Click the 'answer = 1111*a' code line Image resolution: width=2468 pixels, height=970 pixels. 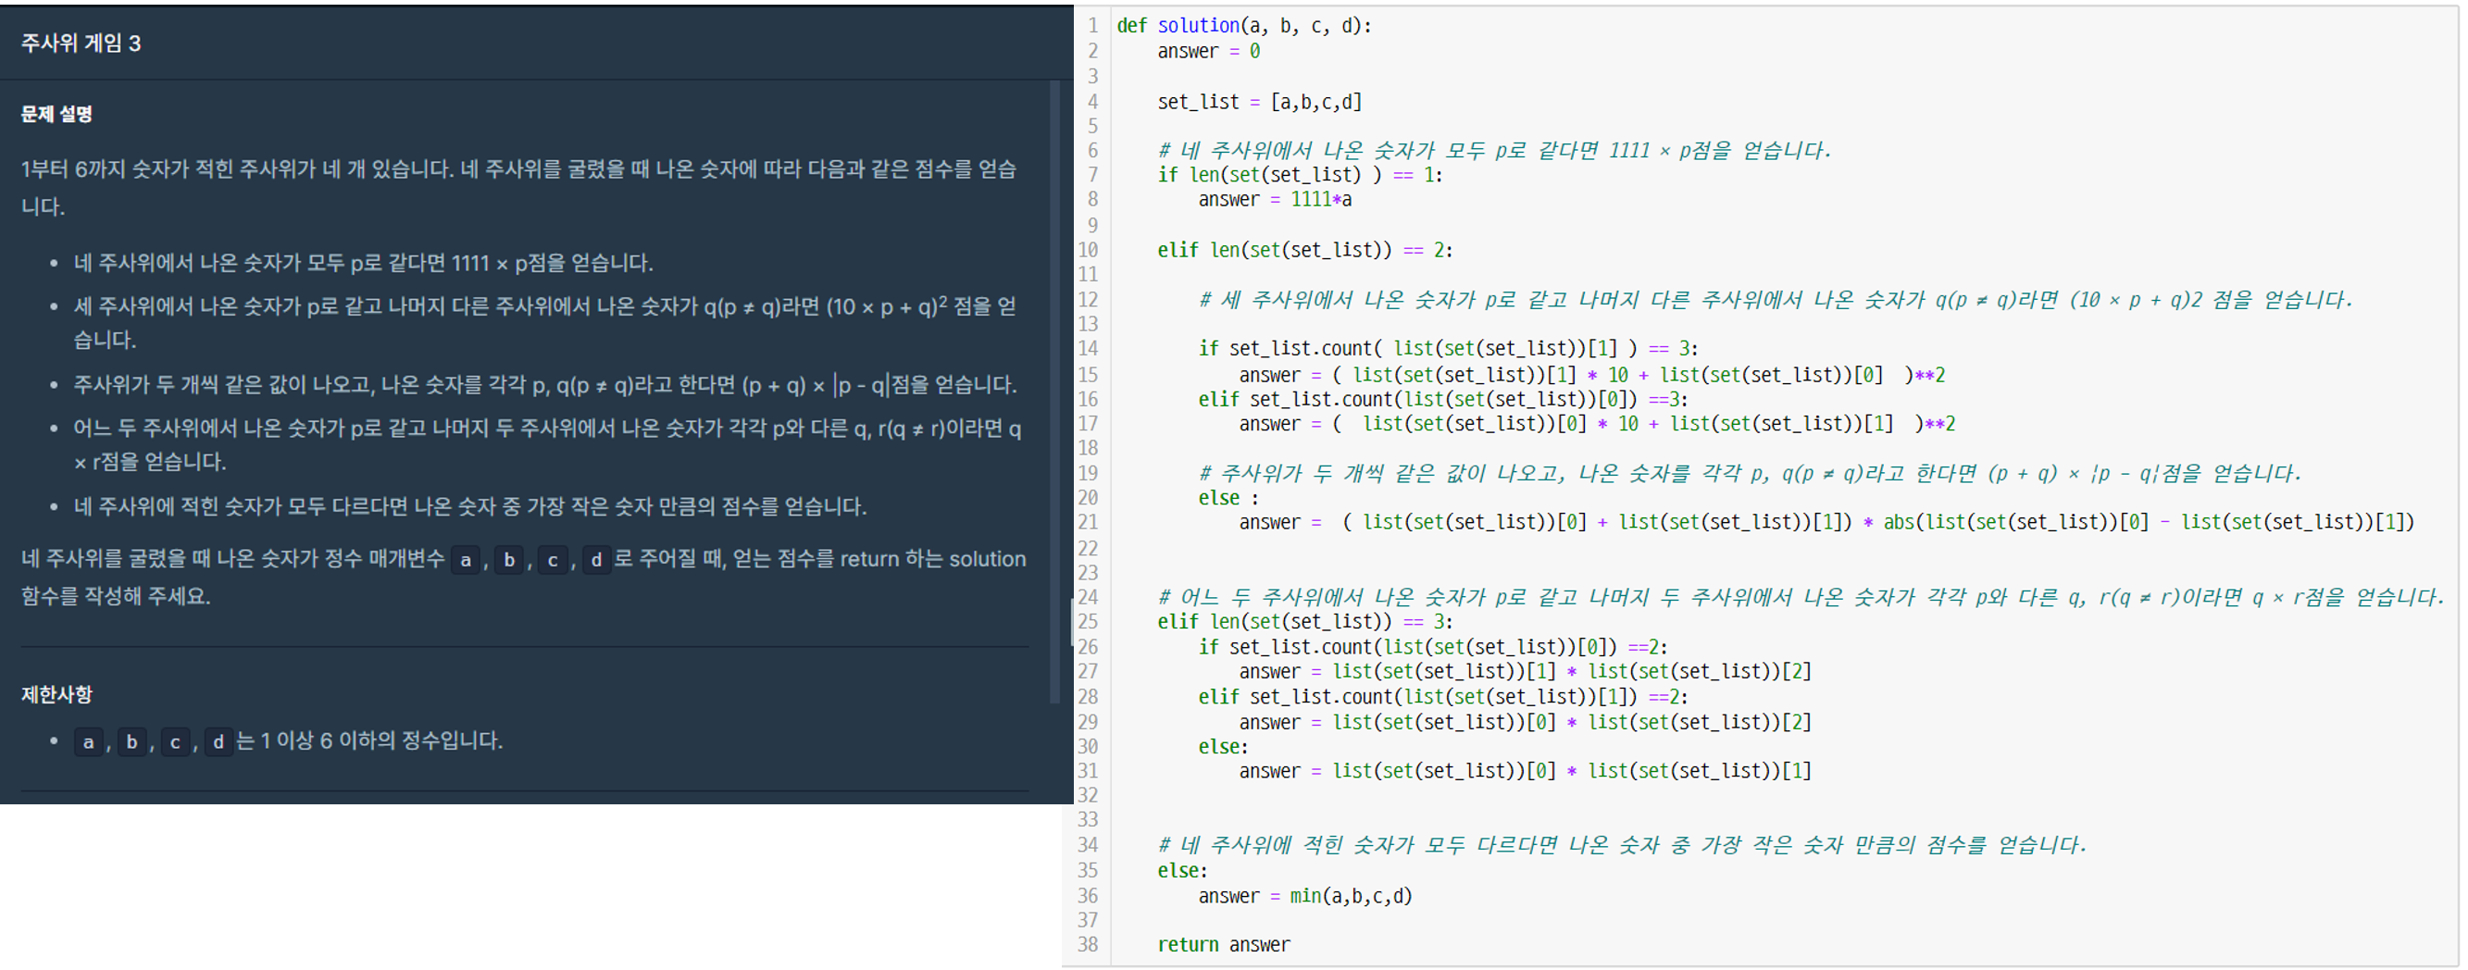[x=1274, y=200]
